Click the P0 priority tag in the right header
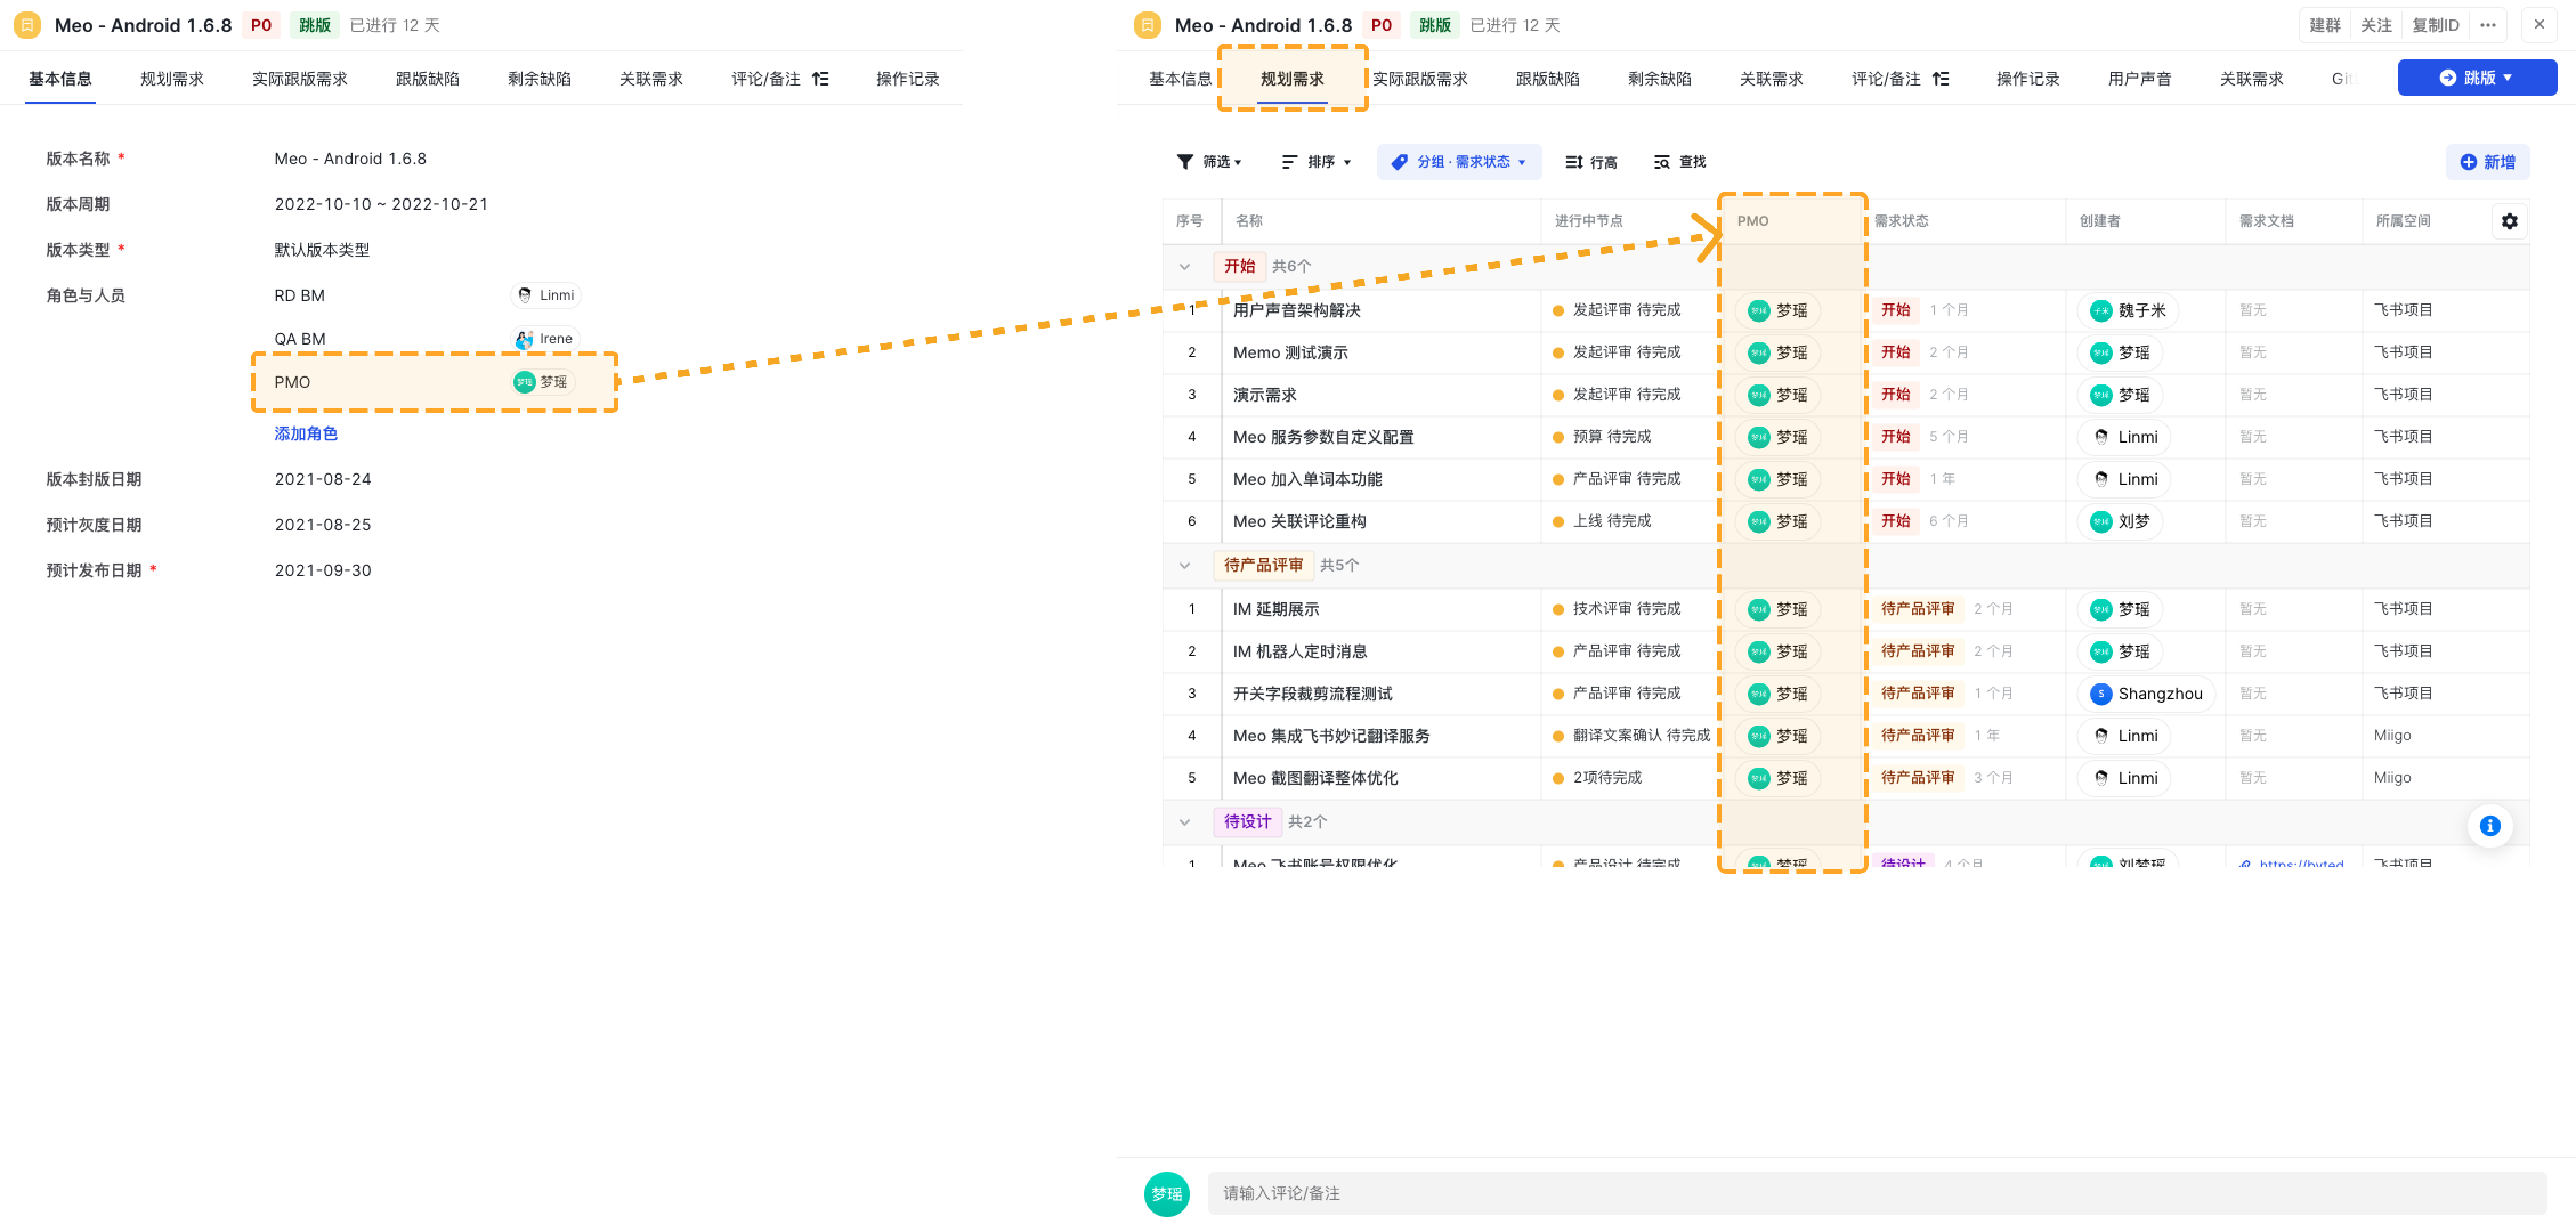Image resolution: width=2576 pixels, height=1232 pixels. point(1380,25)
